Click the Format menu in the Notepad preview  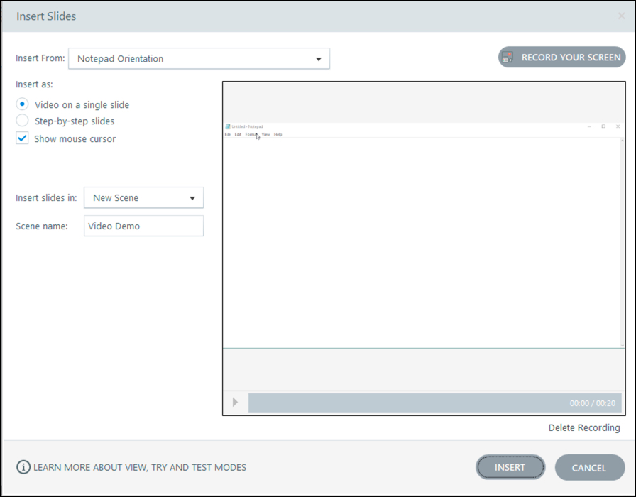click(253, 133)
